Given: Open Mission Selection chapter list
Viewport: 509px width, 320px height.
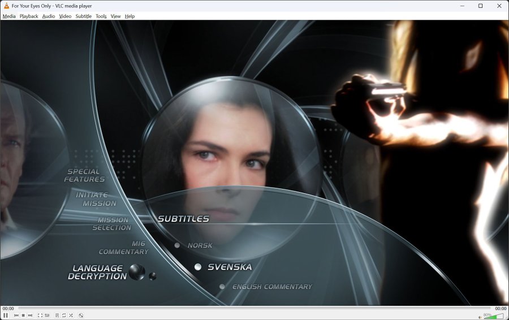Looking at the screenshot, I should coord(111,224).
